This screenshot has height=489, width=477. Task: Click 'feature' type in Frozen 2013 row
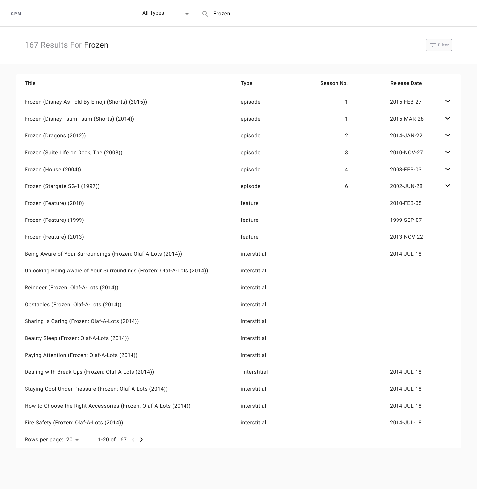[x=250, y=237]
